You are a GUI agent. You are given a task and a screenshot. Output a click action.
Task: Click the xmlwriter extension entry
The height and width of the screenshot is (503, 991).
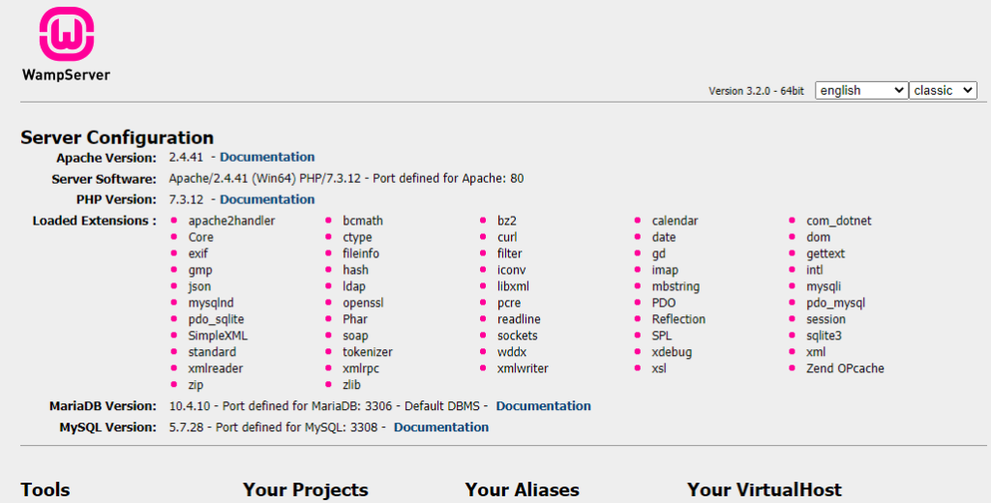click(523, 369)
